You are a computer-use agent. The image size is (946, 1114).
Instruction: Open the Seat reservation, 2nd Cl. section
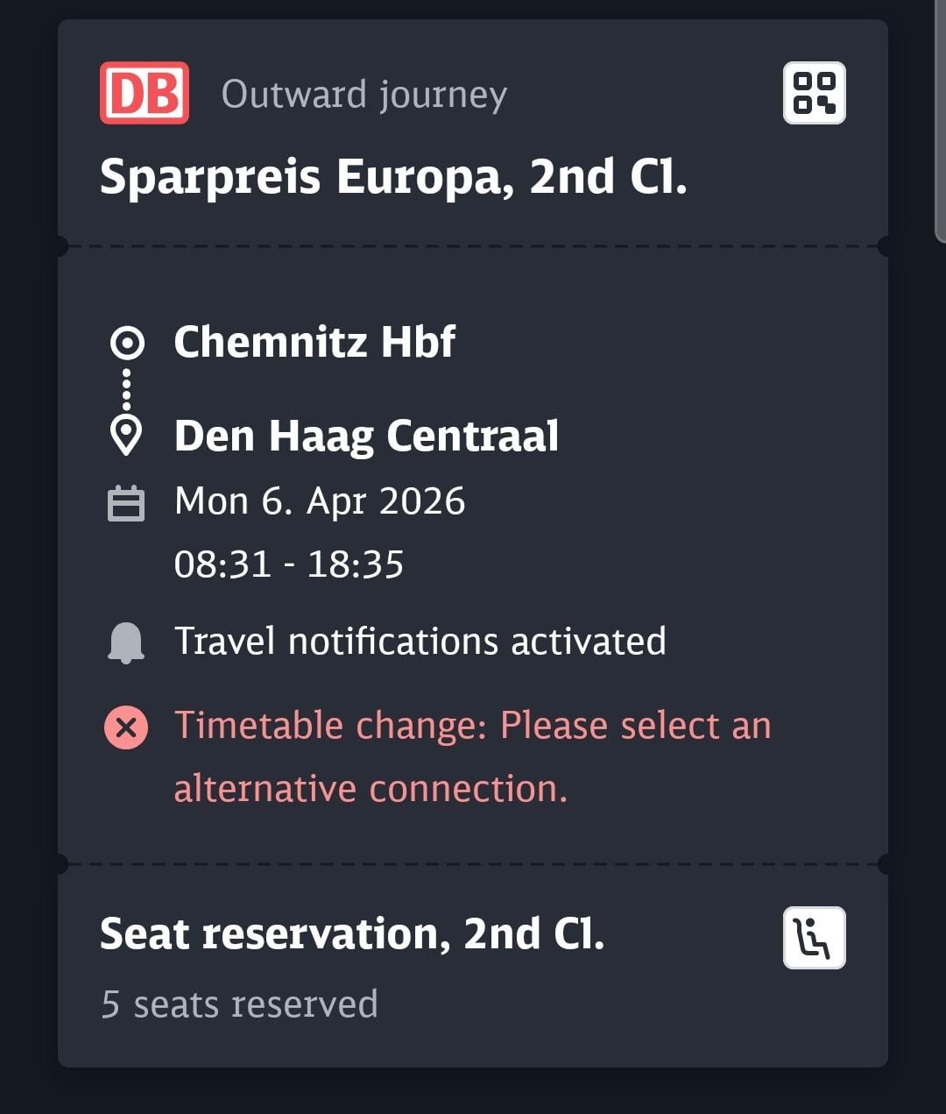352,934
